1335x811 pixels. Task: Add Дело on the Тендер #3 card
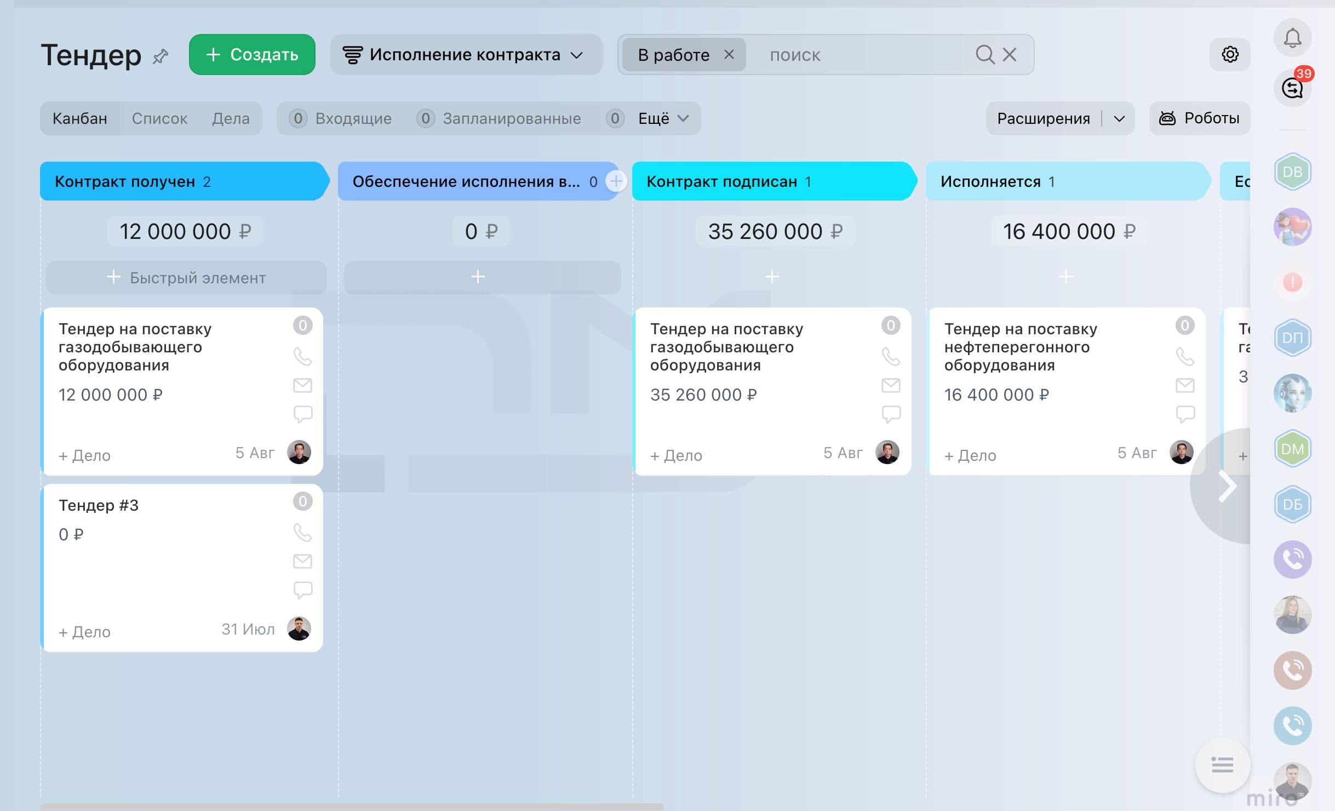coord(85,632)
